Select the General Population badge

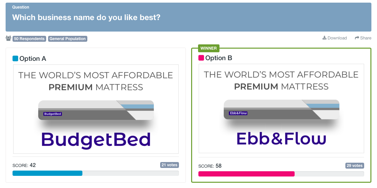(x=68, y=39)
